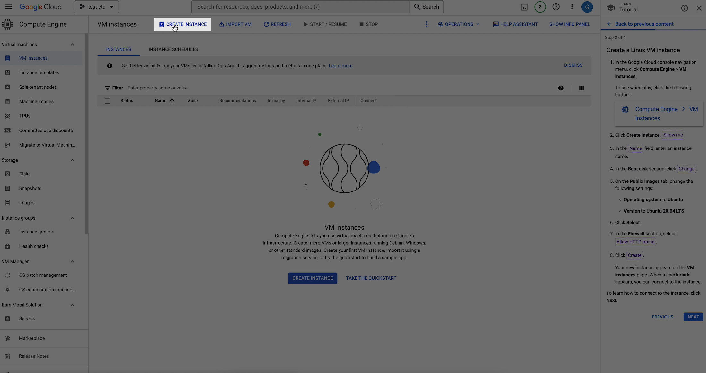Open Instance groups sidebar item
Viewport: 706px width, 373px height.
pos(41,232)
